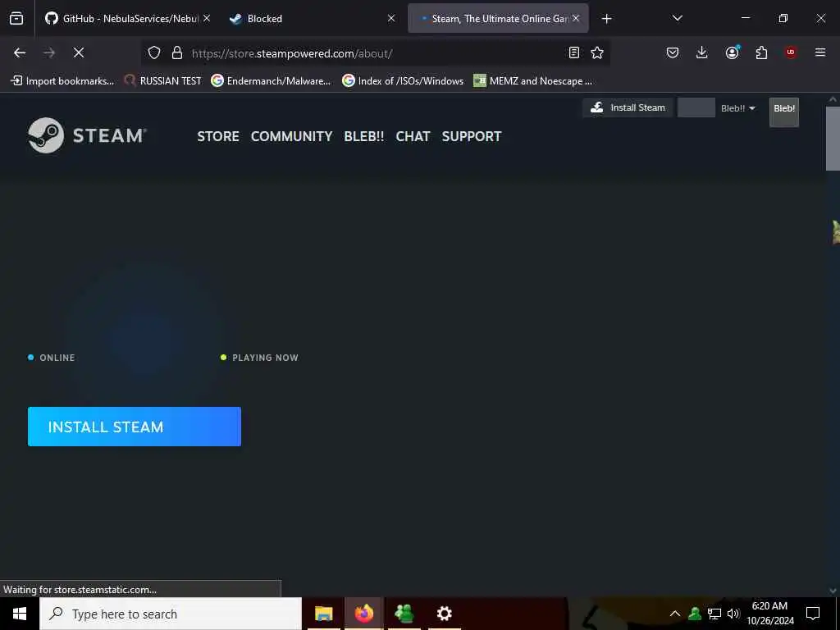840x630 pixels.
Task: Focus the URL address bar
Action: point(375,53)
